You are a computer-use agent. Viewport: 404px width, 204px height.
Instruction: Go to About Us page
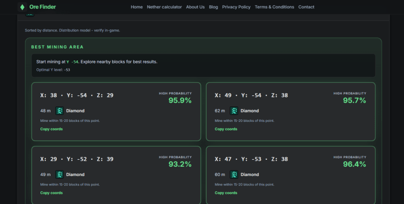pos(195,7)
